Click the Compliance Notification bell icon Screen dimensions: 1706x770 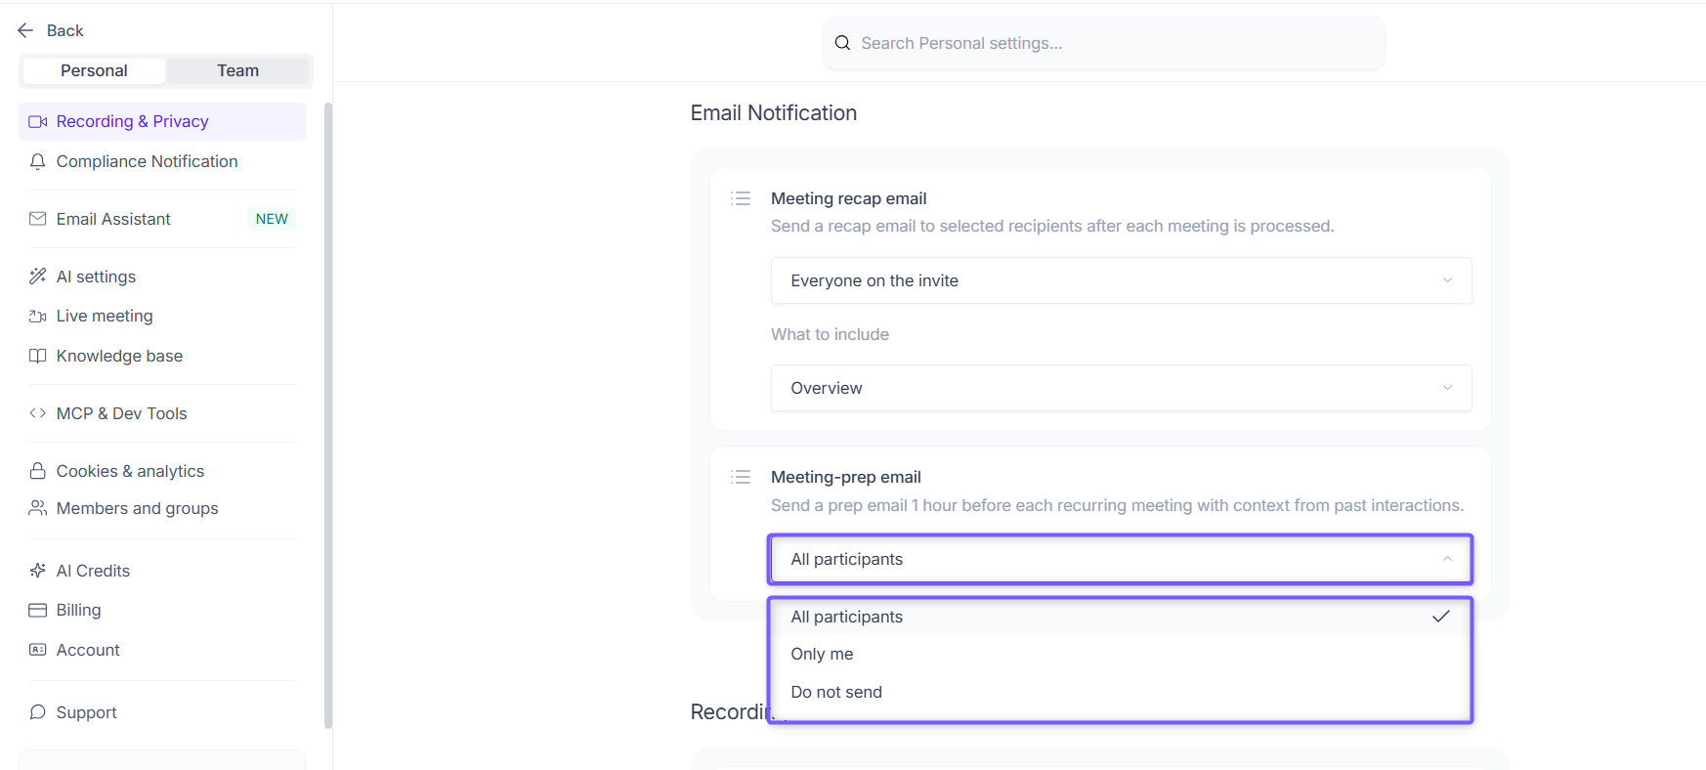(38, 161)
